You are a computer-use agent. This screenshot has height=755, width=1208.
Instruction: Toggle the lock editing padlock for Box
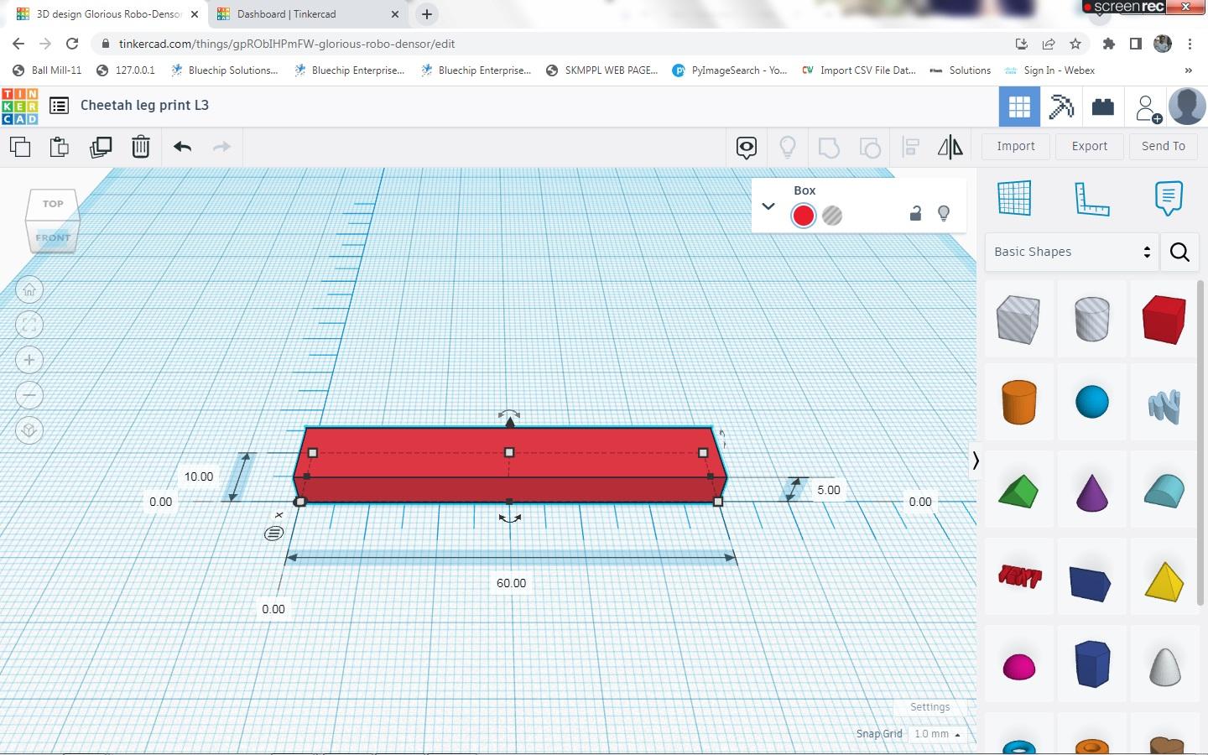pyautogui.click(x=915, y=213)
